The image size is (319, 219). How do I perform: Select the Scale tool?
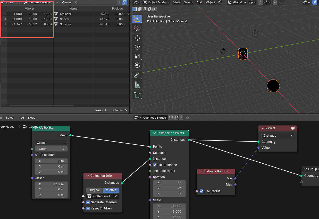tap(137, 56)
